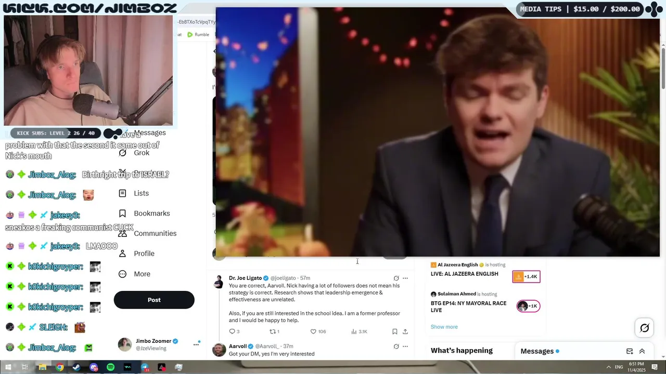Screen dimensions: 666x374
Task: Go to Bookmarks in the sidebar
Action: pos(144,213)
